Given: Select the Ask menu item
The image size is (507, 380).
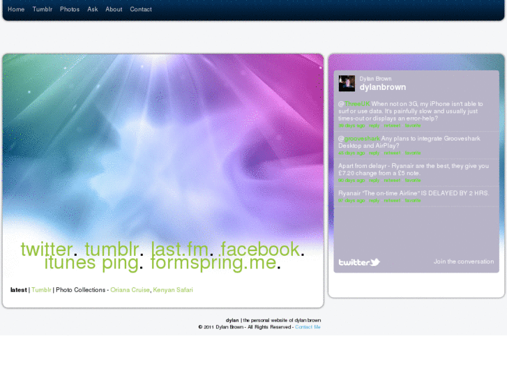Looking at the screenshot, I should pyautogui.click(x=93, y=9).
